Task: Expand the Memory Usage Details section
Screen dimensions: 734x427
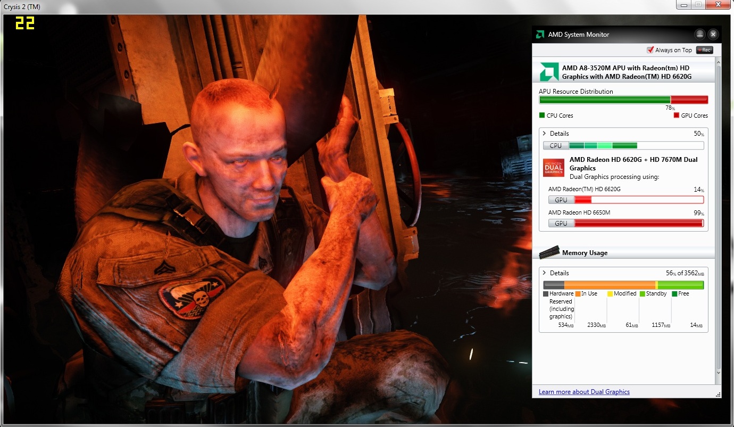Action: 545,273
